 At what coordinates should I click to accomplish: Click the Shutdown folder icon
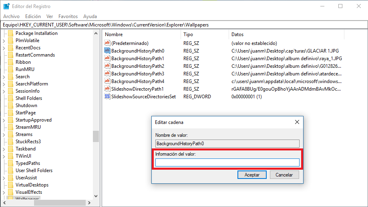click(10, 106)
